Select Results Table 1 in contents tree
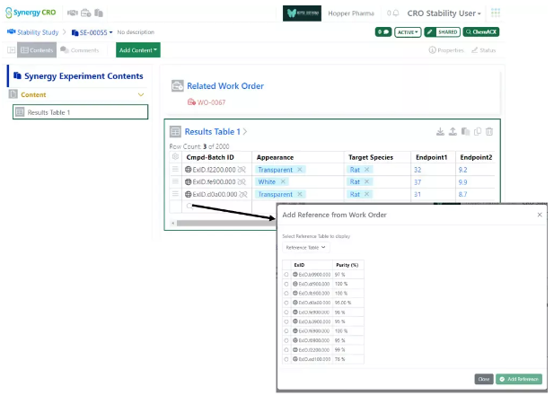 click(x=80, y=112)
